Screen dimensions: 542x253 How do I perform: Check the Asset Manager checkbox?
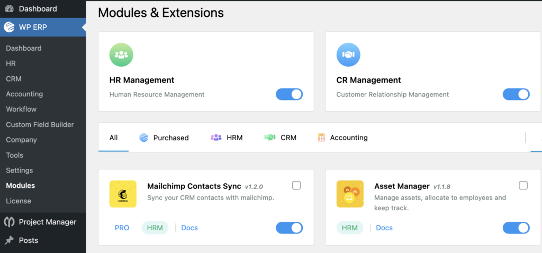click(523, 186)
